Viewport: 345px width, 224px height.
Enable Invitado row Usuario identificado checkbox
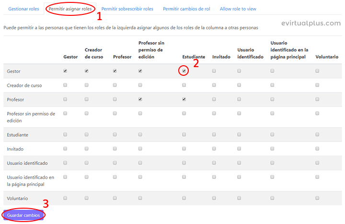pos(239,149)
